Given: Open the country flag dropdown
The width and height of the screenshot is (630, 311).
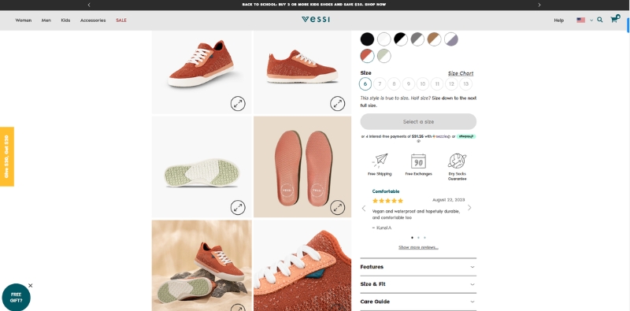Looking at the screenshot, I should pyautogui.click(x=584, y=20).
